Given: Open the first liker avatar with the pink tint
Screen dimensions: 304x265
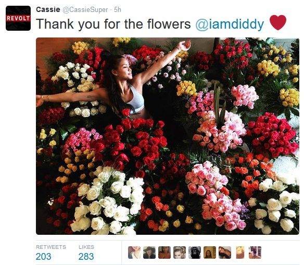Looking at the screenshot, I should point(134,253).
